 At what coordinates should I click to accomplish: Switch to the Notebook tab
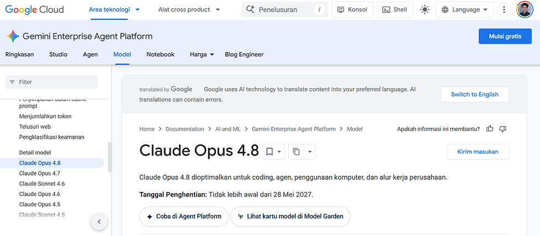click(x=160, y=54)
